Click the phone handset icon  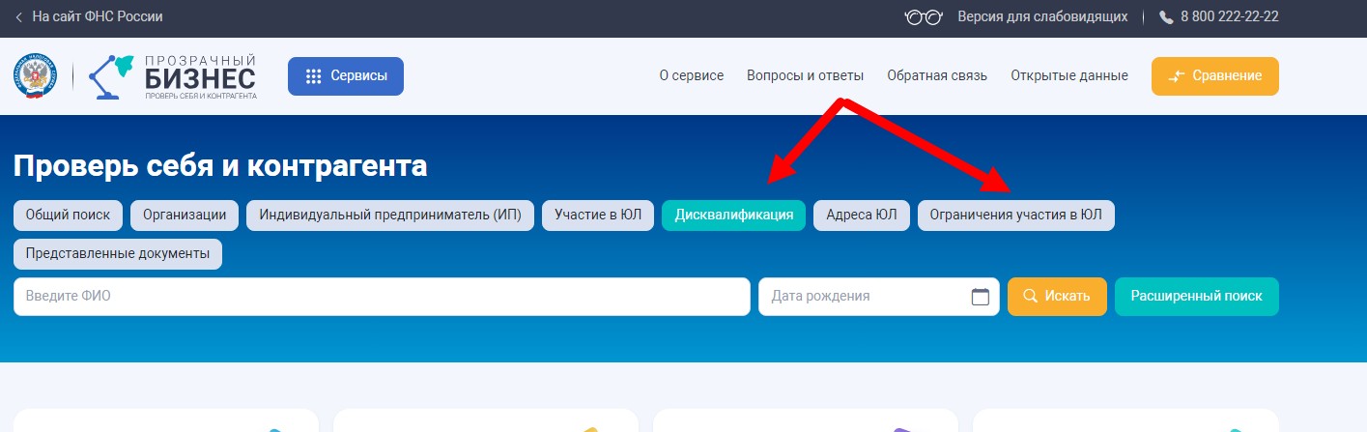pyautogui.click(x=1166, y=17)
